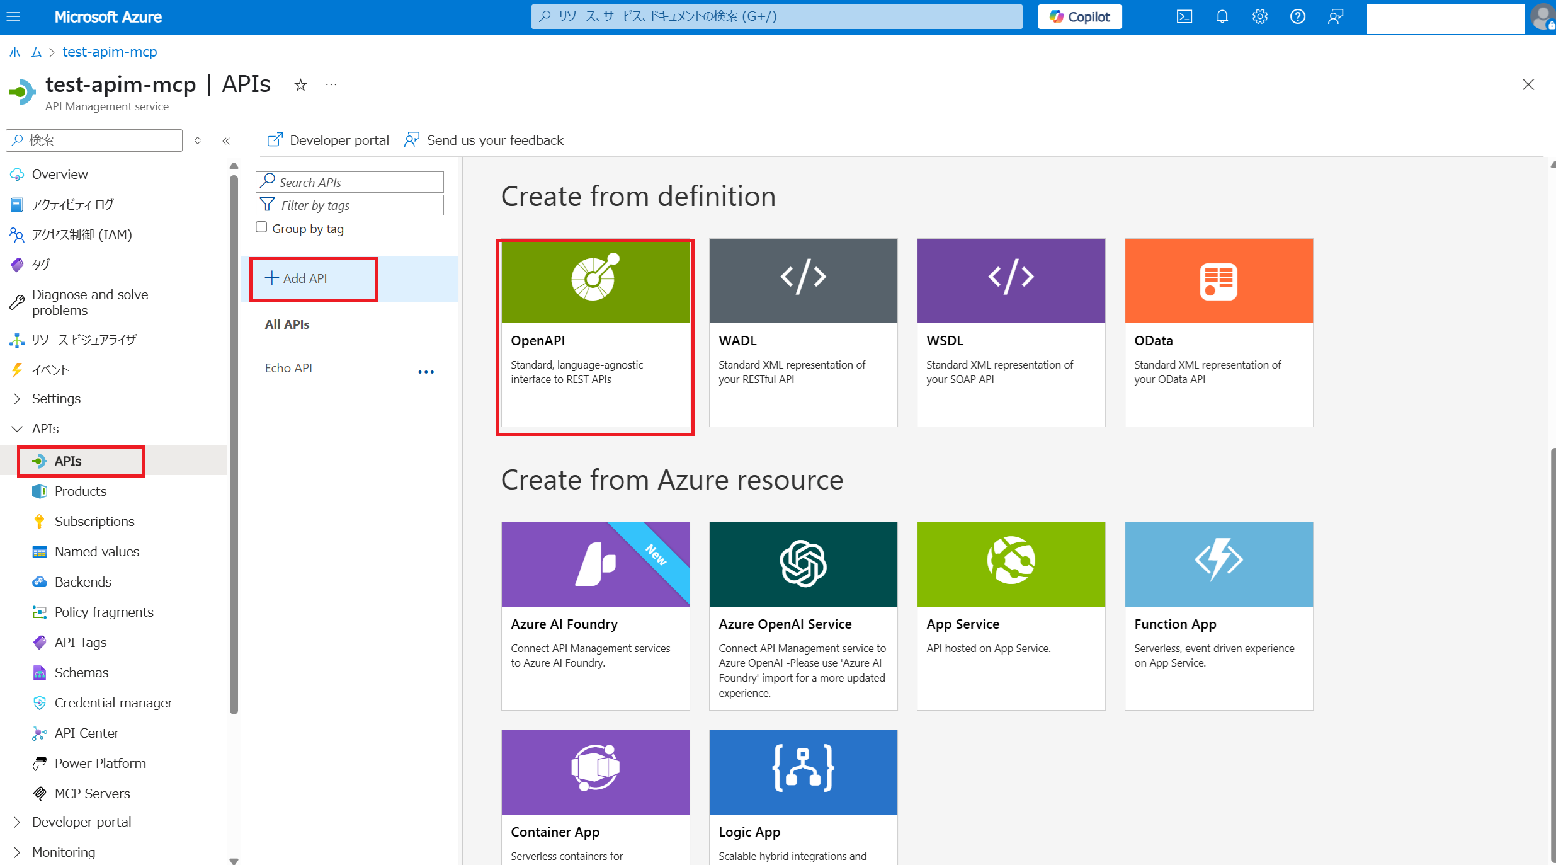Open Schemas in sidebar
1556x865 pixels.
82,673
